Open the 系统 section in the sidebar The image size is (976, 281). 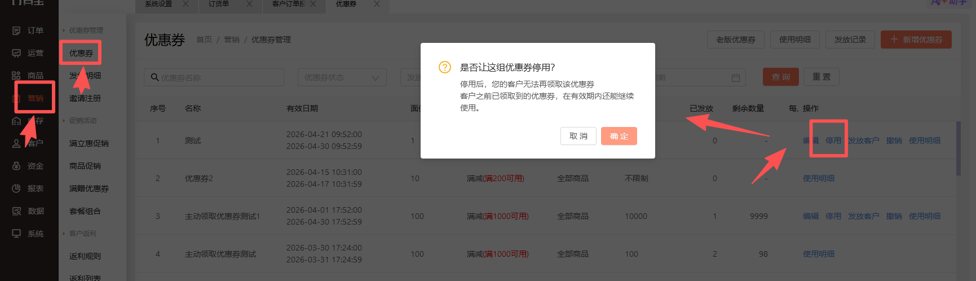[x=28, y=234]
